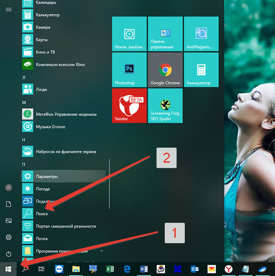
Task: Open Портал смешанной реальности
Action: (64, 226)
